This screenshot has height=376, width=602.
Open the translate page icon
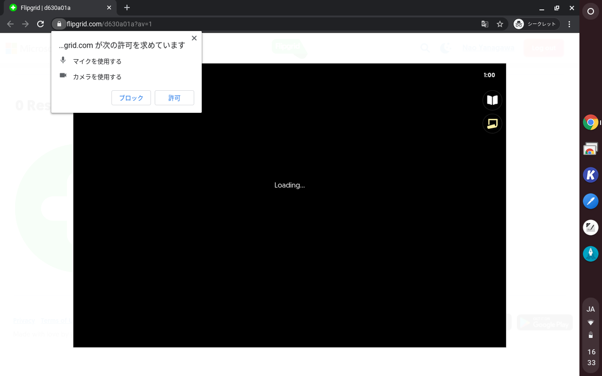click(x=485, y=24)
